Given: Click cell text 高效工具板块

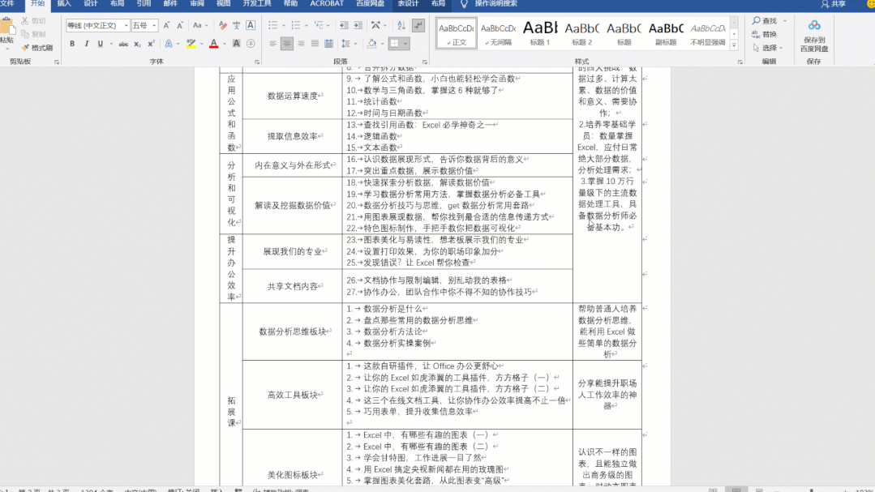Looking at the screenshot, I should click(x=293, y=395).
